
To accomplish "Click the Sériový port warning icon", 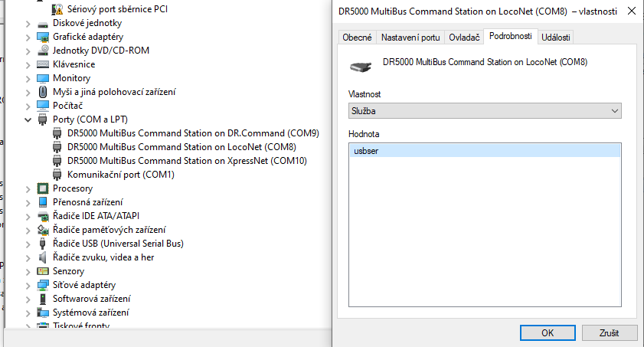I will point(57,9).
